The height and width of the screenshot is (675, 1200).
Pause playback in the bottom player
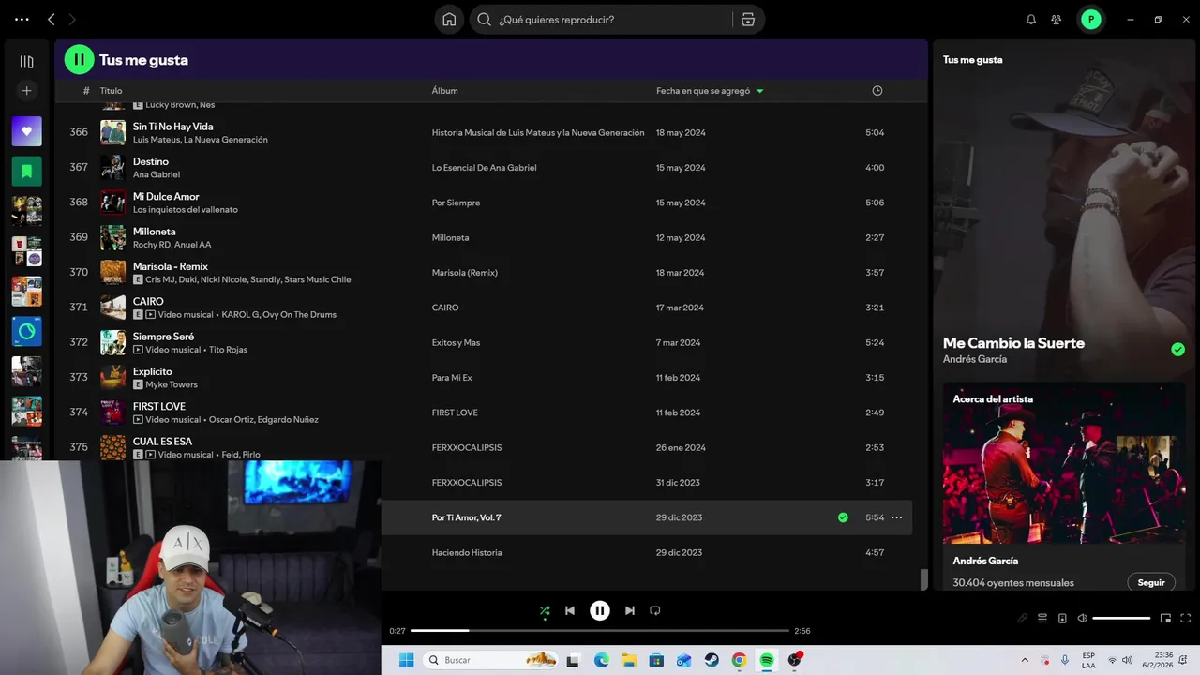point(600,610)
